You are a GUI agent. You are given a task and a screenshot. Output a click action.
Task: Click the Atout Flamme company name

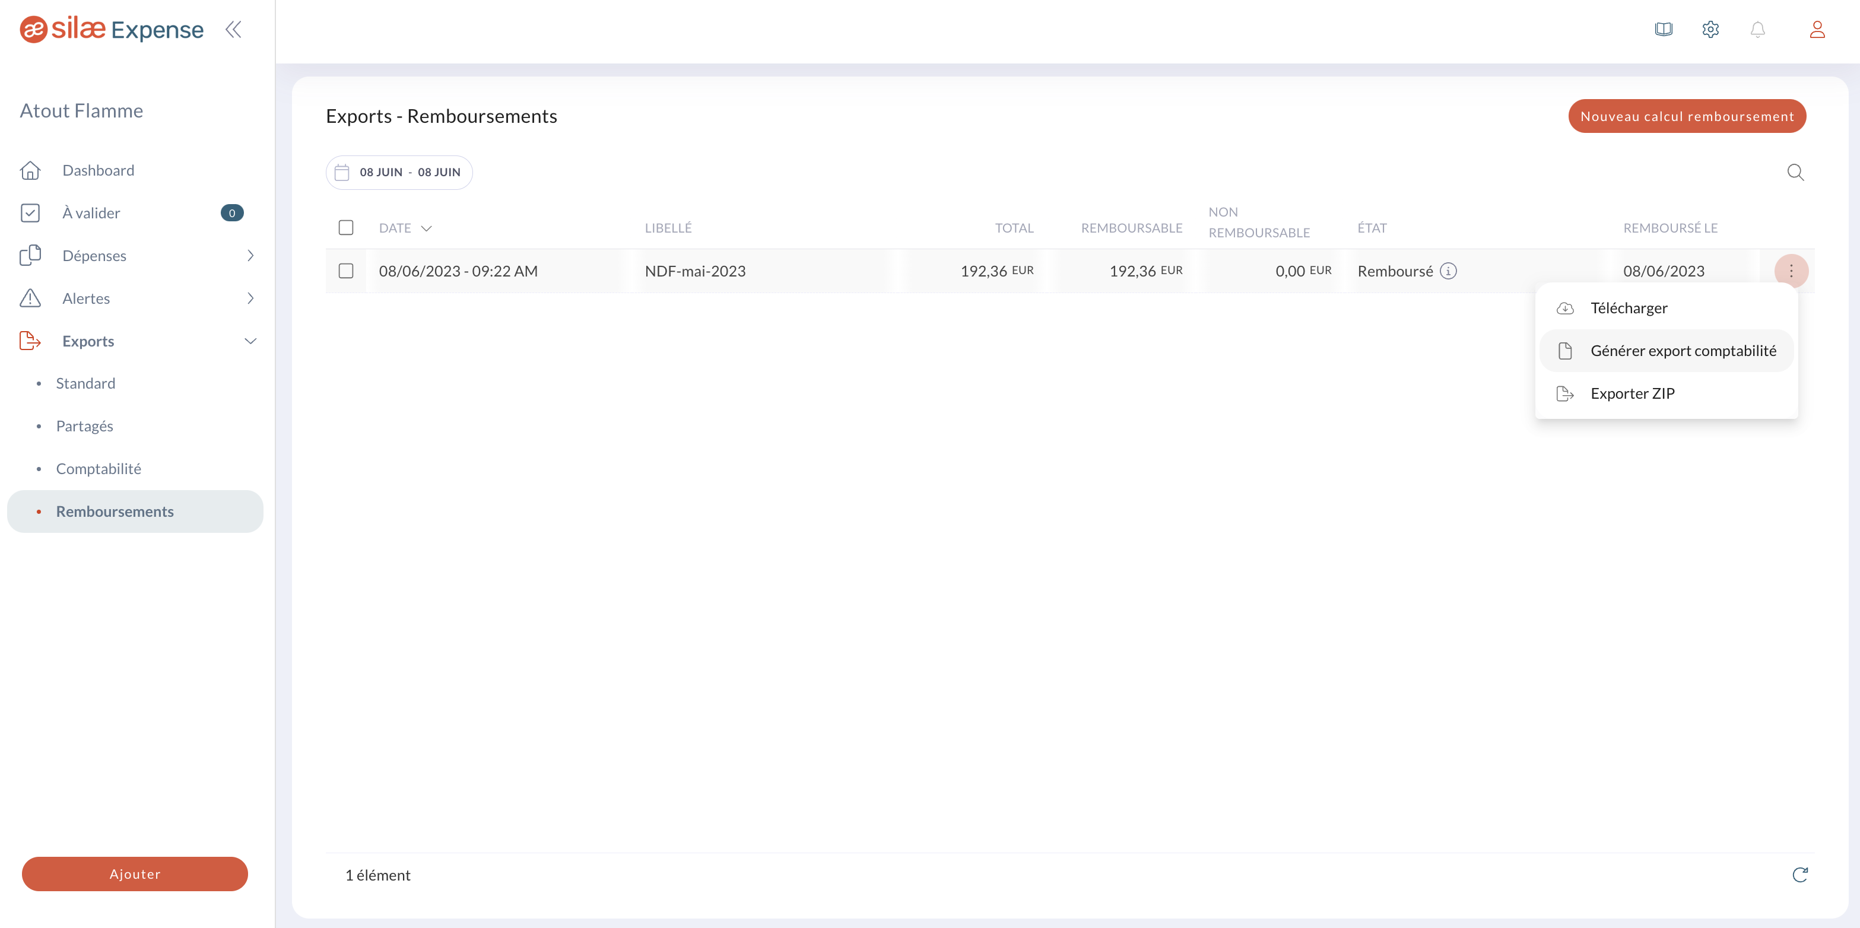(x=81, y=110)
